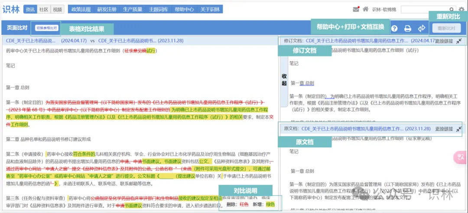Switch to the 视频 tab
This screenshot has width=468, height=213.
point(57,9)
